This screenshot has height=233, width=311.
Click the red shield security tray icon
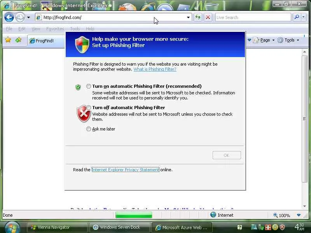pos(282,227)
